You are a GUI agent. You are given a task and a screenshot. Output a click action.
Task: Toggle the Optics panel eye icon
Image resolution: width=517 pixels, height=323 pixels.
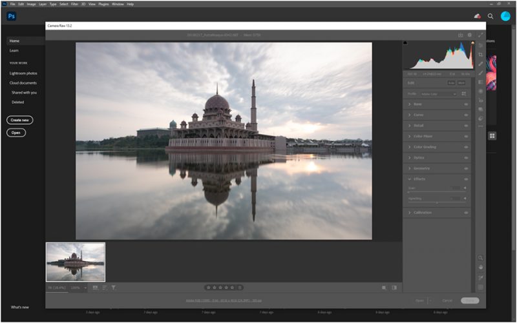(x=466, y=157)
